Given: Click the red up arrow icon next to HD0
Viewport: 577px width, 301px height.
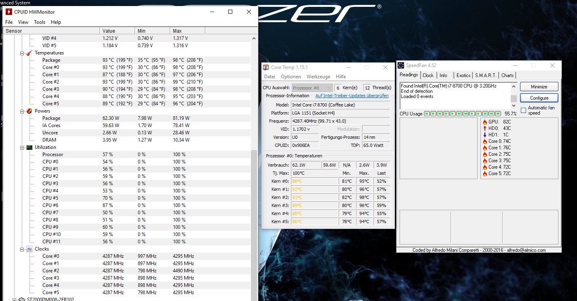Looking at the screenshot, I should pos(485,128).
